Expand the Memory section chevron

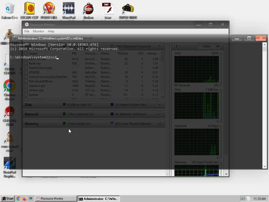[x=159, y=124]
